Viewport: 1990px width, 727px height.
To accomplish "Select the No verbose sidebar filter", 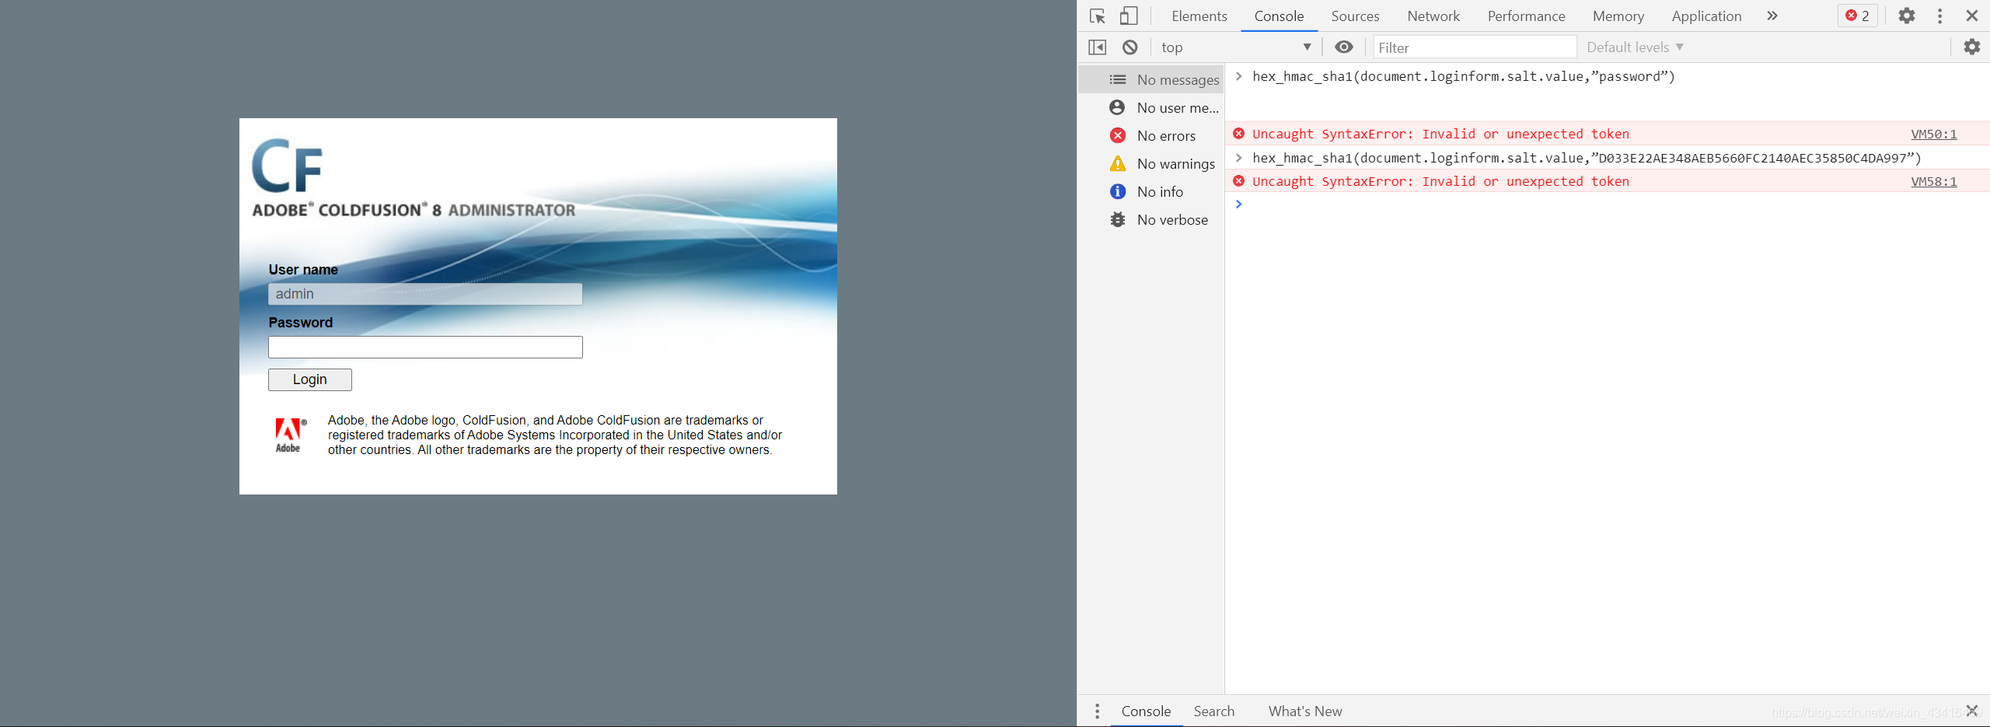I will click(1151, 219).
